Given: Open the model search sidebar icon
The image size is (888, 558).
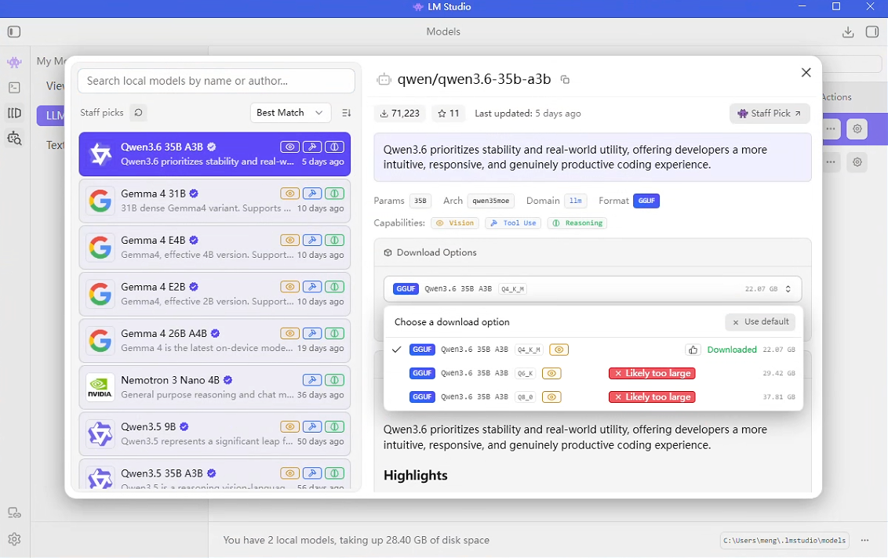Looking at the screenshot, I should 14,139.
